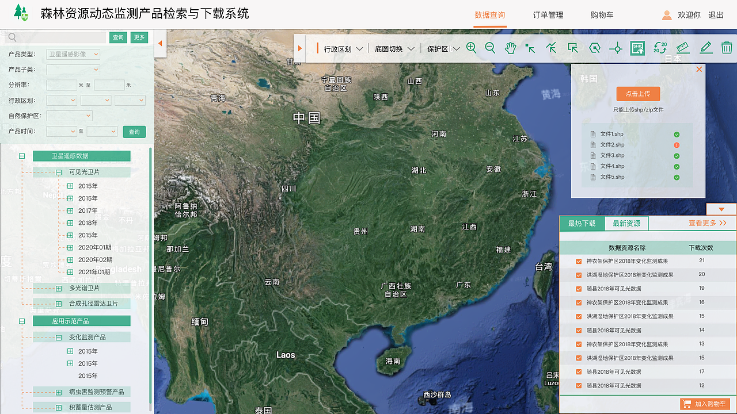This screenshot has height=414, width=737.
Task: Click the file icon beside 文件3.shp
Action: [593, 156]
